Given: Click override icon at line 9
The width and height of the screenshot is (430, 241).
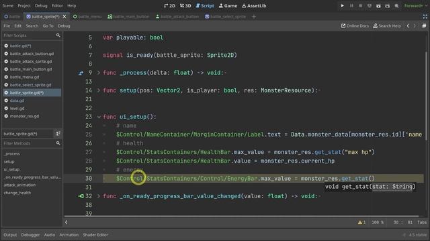Looking at the screenshot, I should coord(81,73).
